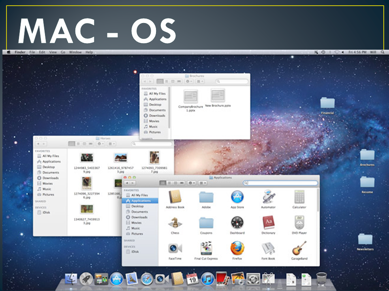Screen dimensions: 389x291
Task: Click the back button in the Applications window
Action: (127, 183)
